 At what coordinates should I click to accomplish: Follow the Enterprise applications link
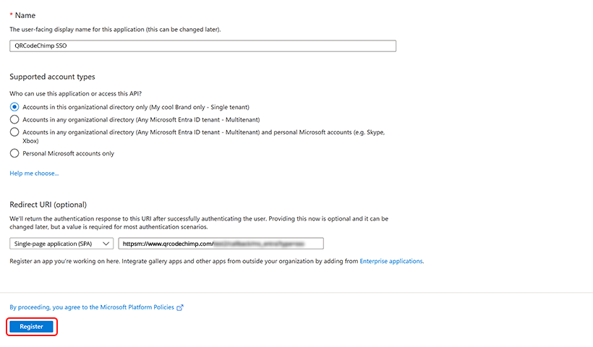click(391, 261)
